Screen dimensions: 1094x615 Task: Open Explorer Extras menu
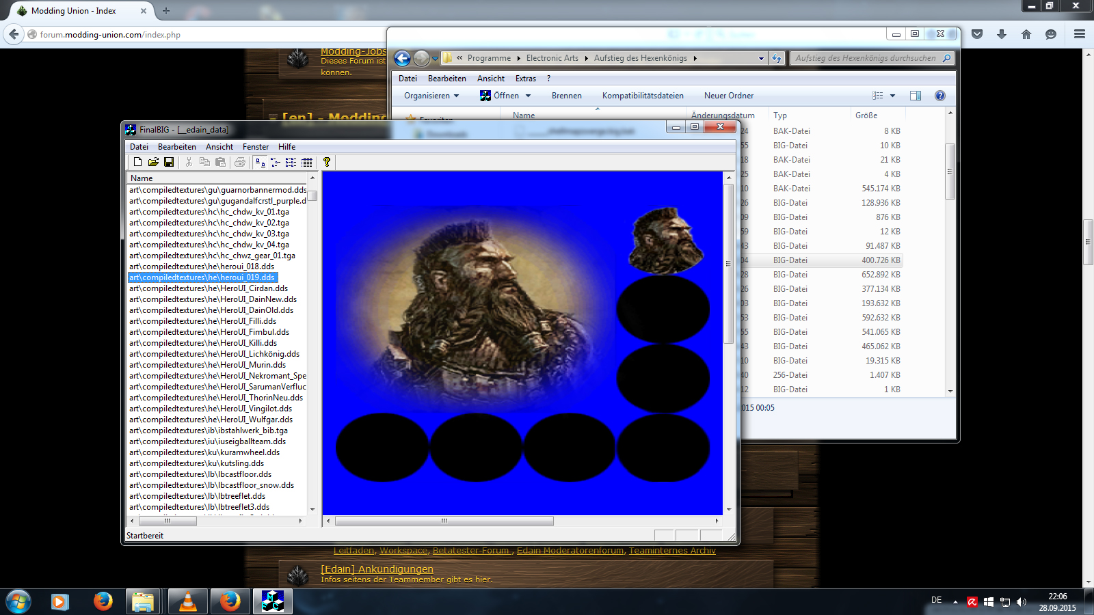tap(526, 79)
